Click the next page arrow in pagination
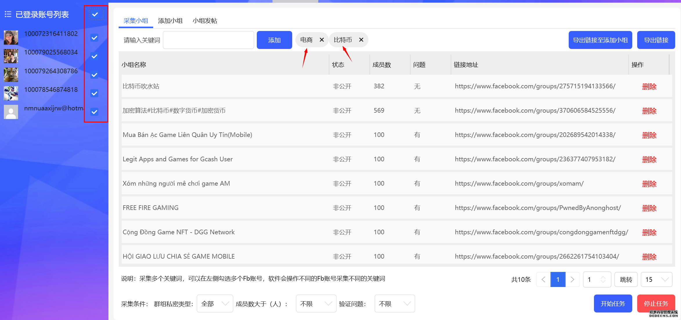The height and width of the screenshot is (320, 681). click(x=572, y=279)
